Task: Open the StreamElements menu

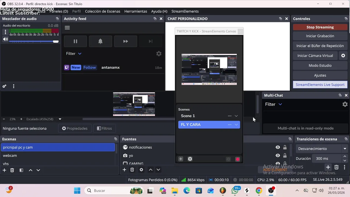Action: [x=185, y=11]
